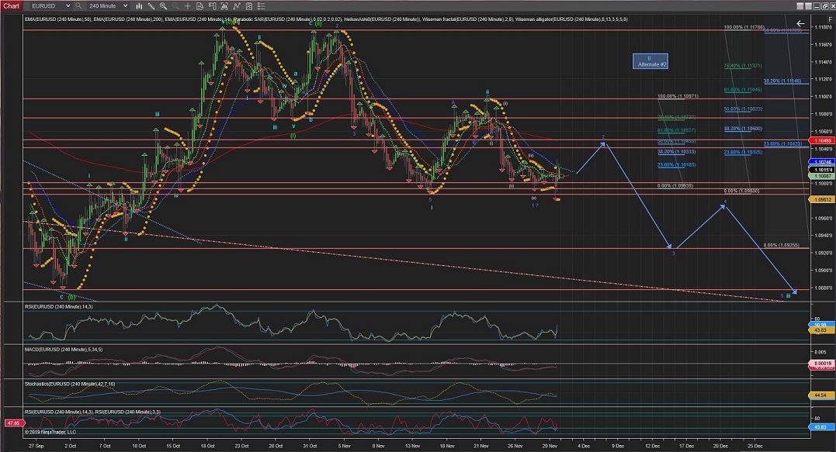Click the 47.95 red marker on left axis
Viewport: 836px width, 452px height.
click(x=11, y=423)
